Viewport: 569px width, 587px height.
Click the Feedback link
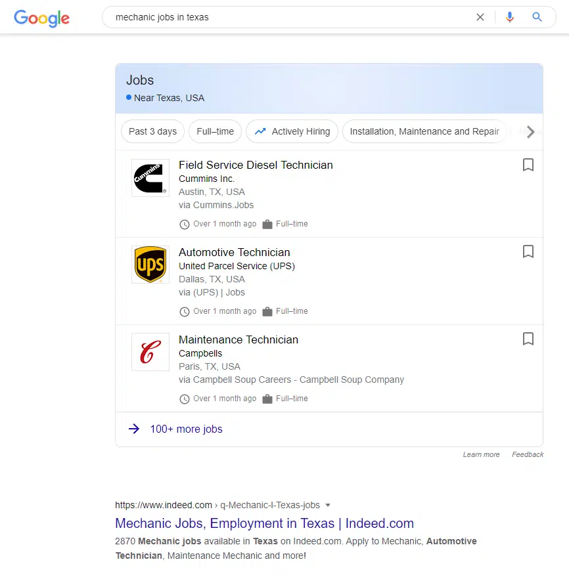(x=528, y=454)
